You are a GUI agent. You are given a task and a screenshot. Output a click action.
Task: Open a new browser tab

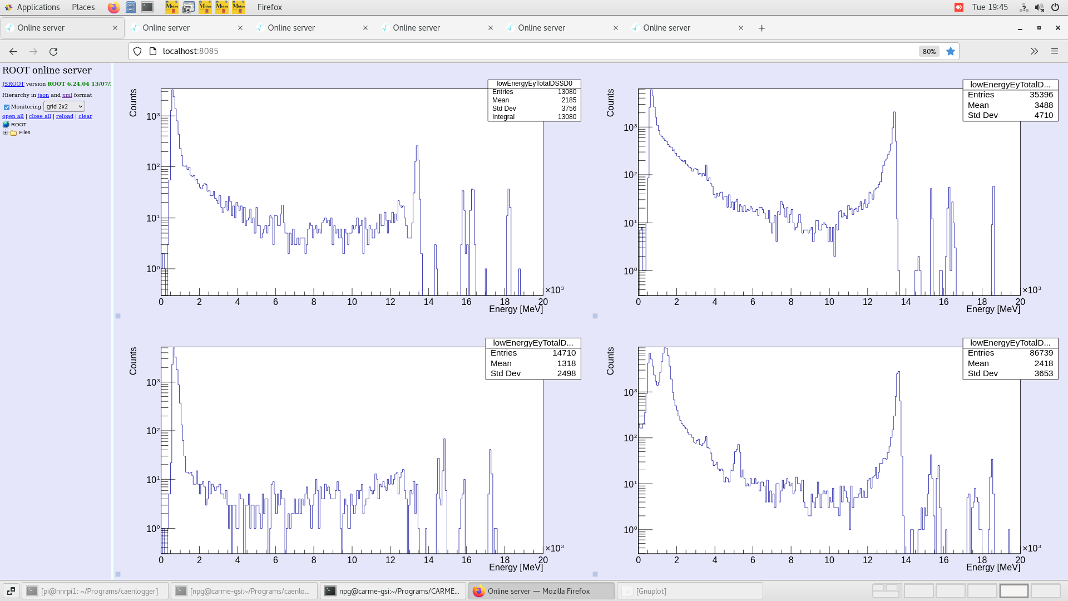[762, 28]
